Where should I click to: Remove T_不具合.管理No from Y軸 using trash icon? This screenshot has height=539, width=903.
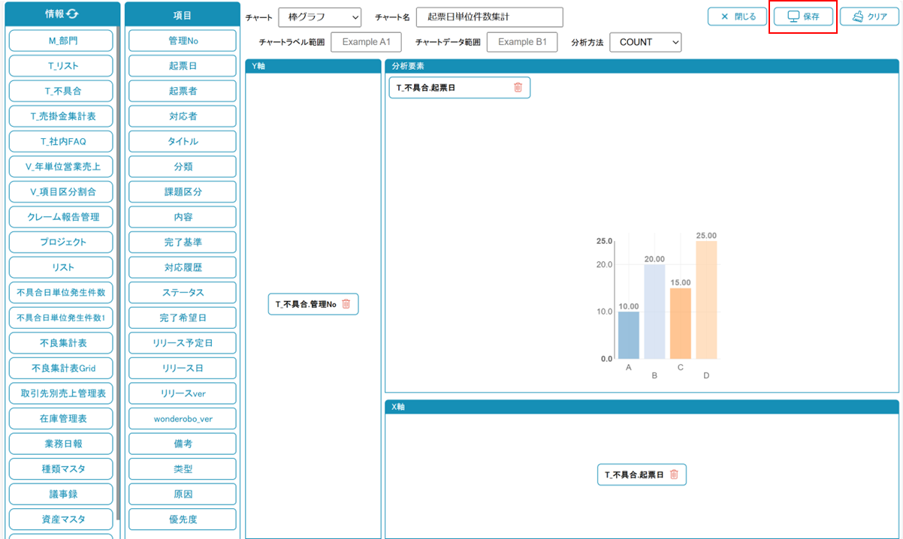(346, 304)
